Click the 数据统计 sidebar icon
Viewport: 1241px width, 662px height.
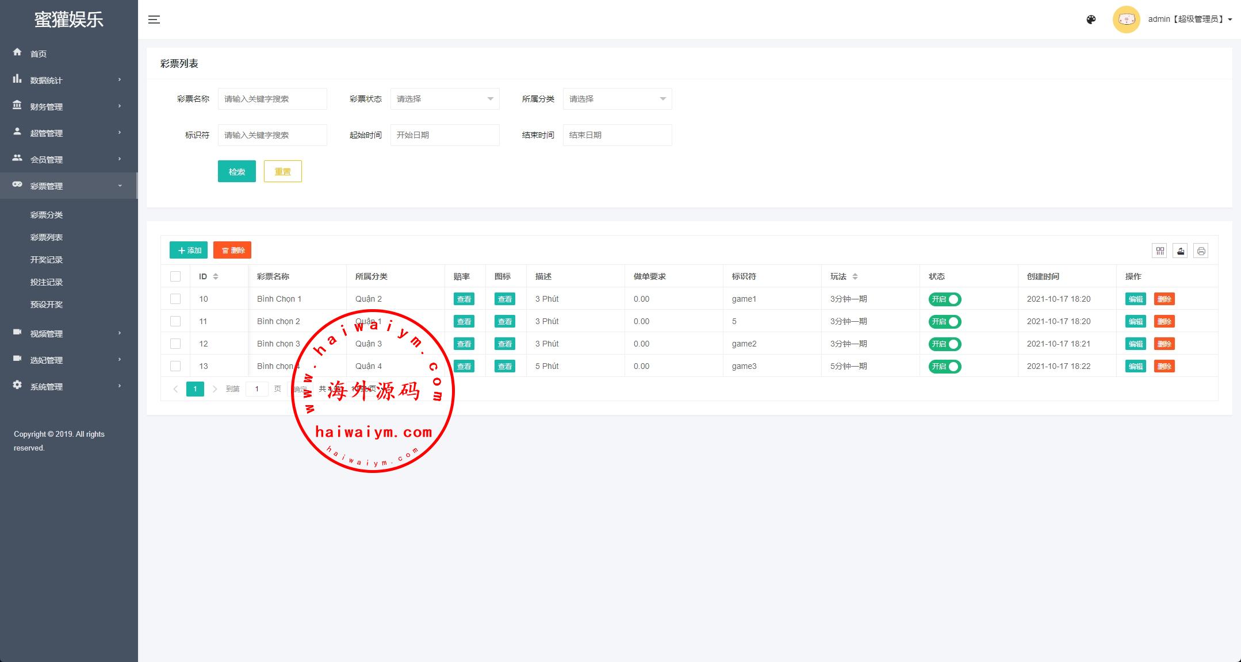(x=18, y=79)
